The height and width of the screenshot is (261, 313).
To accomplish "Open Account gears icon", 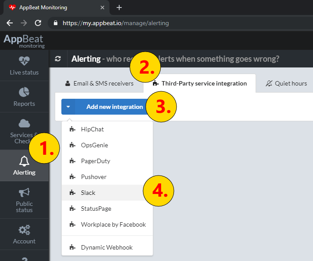I will tap(24, 230).
